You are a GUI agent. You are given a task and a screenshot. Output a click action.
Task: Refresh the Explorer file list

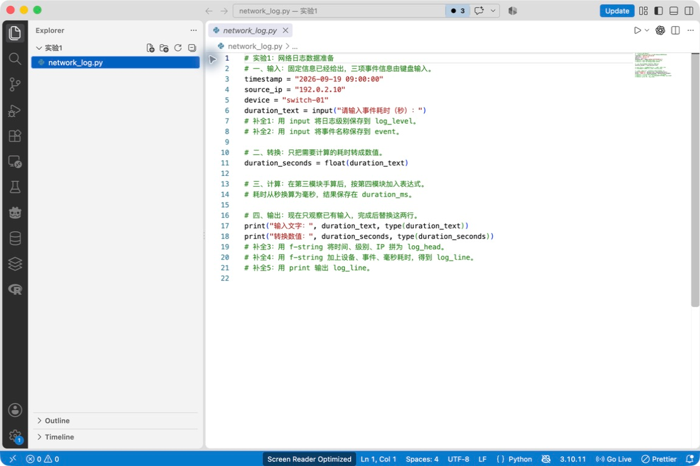(177, 48)
